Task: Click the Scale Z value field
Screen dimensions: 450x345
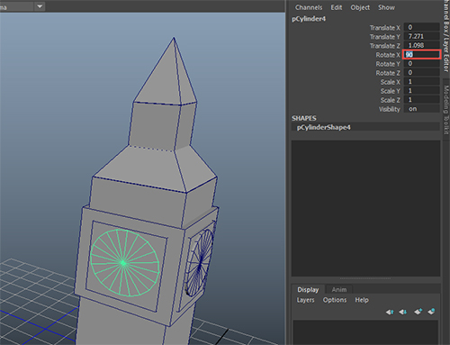Action: coord(421,100)
